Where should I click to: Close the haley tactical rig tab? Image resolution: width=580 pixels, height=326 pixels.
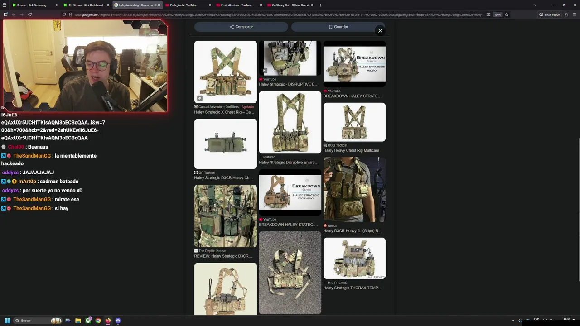pos(159,5)
